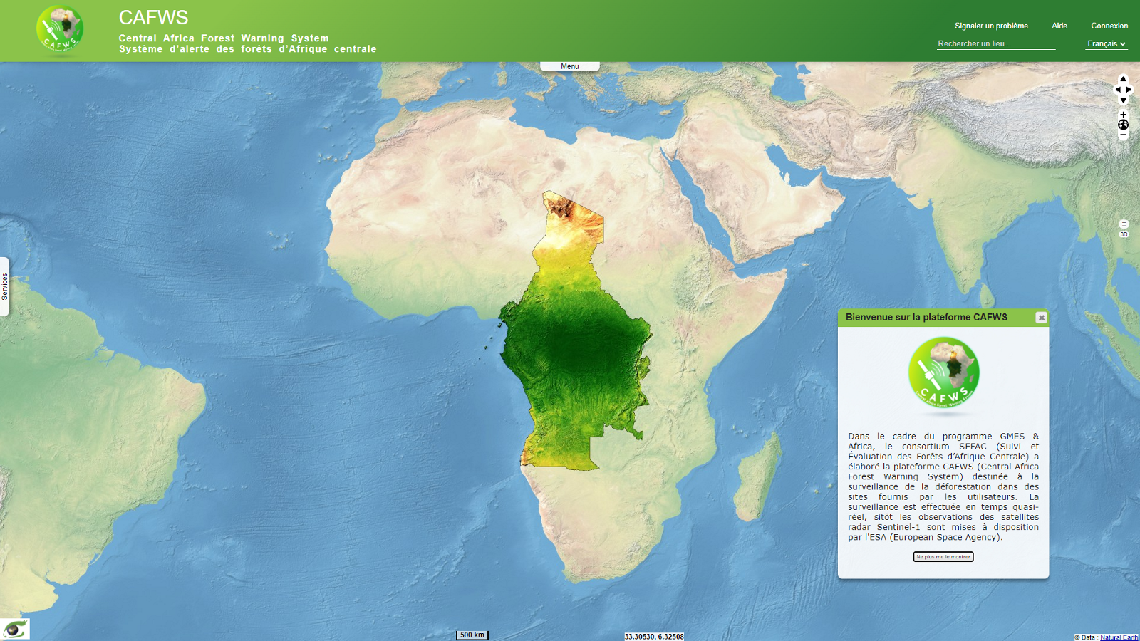The width and height of the screenshot is (1140, 641).
Task: Close the Bienvenue welcome dialog
Action: pos(1041,318)
